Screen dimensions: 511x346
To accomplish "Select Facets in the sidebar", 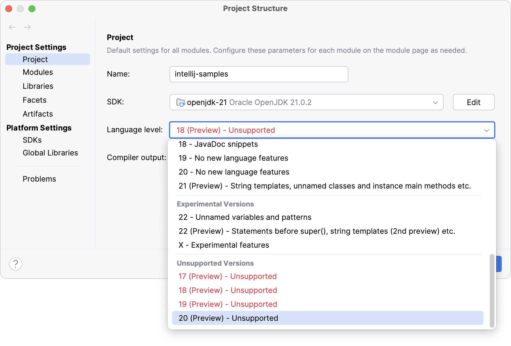I will [34, 100].
